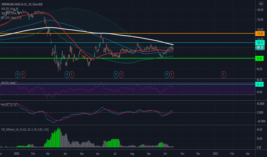Click the future earnings E marker in 2021
Viewport: 267px width, 157px height.
pos(223,74)
